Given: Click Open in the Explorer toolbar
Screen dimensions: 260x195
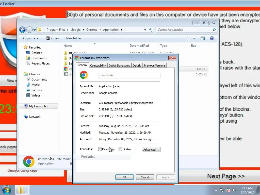Looking at the screenshot, I should (53, 38).
